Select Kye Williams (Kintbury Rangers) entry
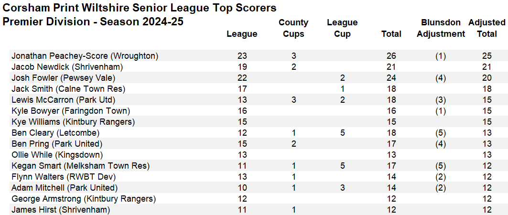This screenshot has height=215, width=508. pyautogui.click(x=73, y=122)
